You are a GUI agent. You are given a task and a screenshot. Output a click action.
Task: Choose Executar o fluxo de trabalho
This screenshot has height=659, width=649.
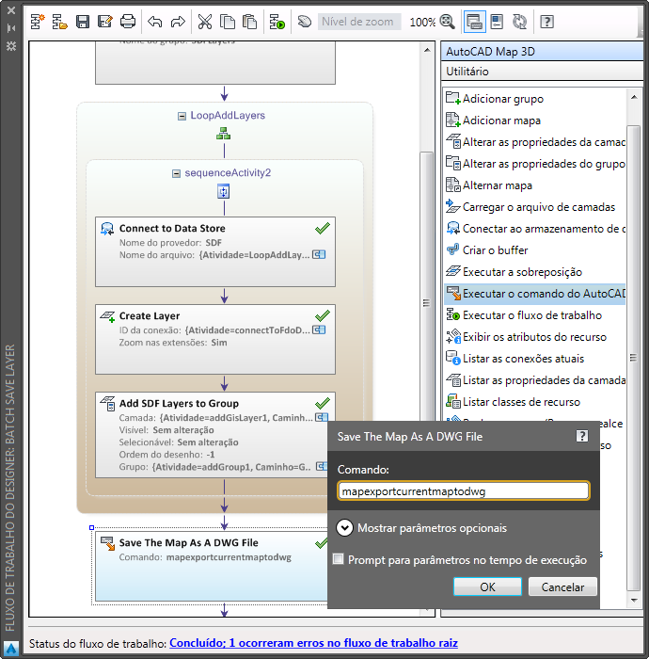coord(535,315)
